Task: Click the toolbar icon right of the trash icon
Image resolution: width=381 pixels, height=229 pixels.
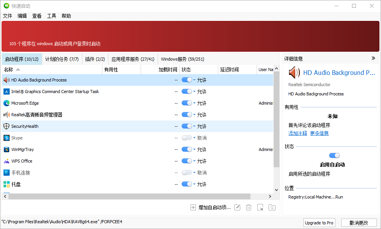Action: pyautogui.click(x=260, y=207)
